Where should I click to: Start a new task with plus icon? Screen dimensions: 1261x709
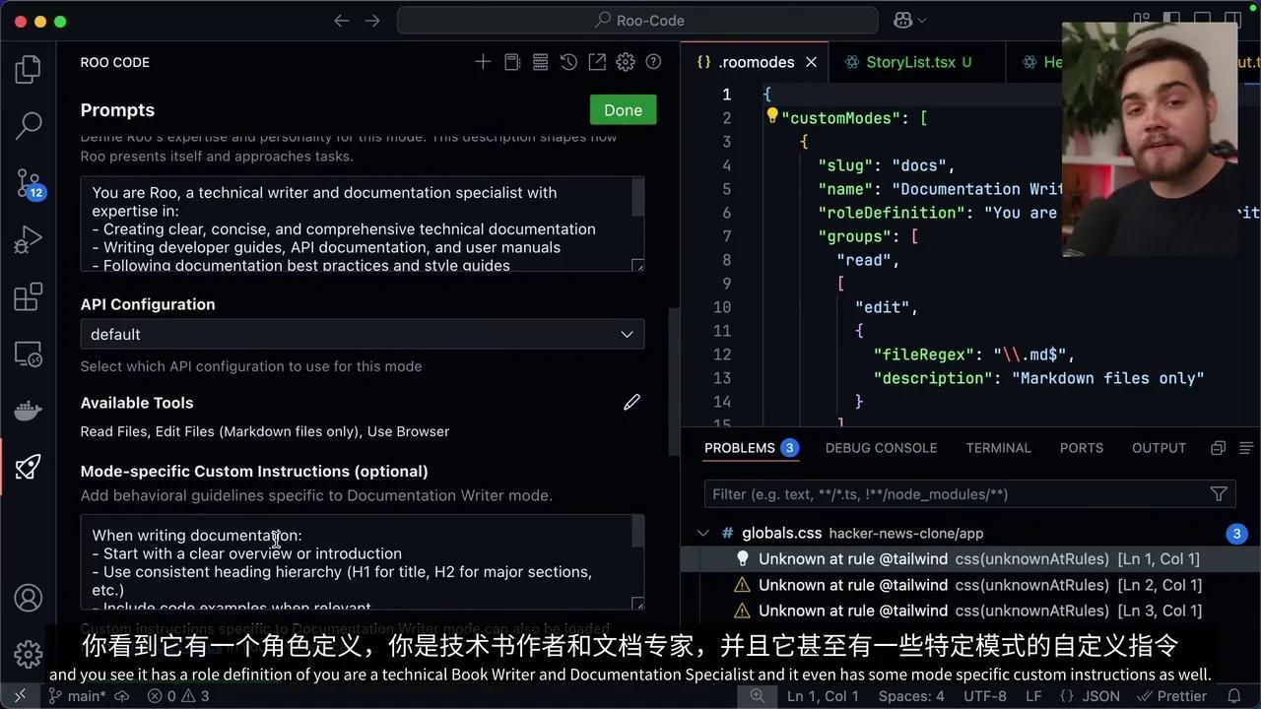click(483, 62)
